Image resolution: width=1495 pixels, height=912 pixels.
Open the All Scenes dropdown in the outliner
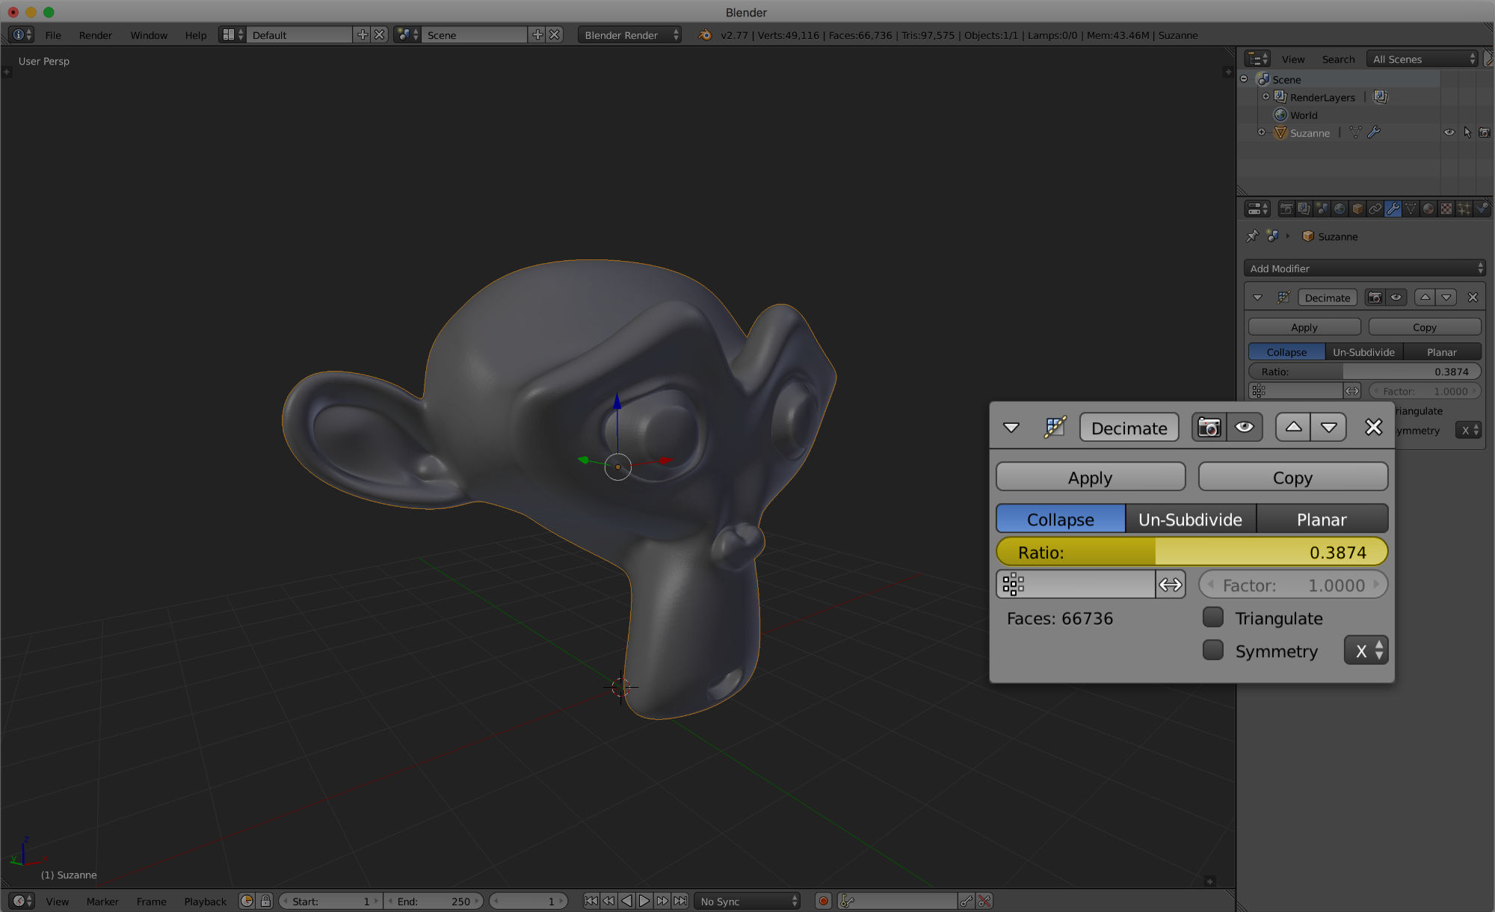(x=1420, y=58)
